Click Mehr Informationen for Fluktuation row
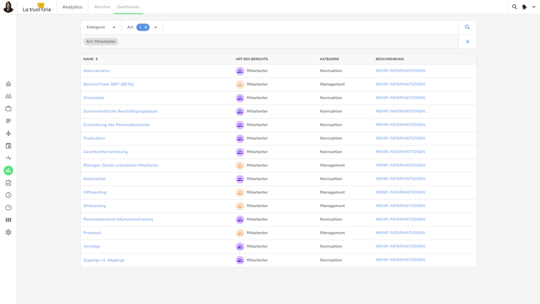 pyautogui.click(x=400, y=138)
